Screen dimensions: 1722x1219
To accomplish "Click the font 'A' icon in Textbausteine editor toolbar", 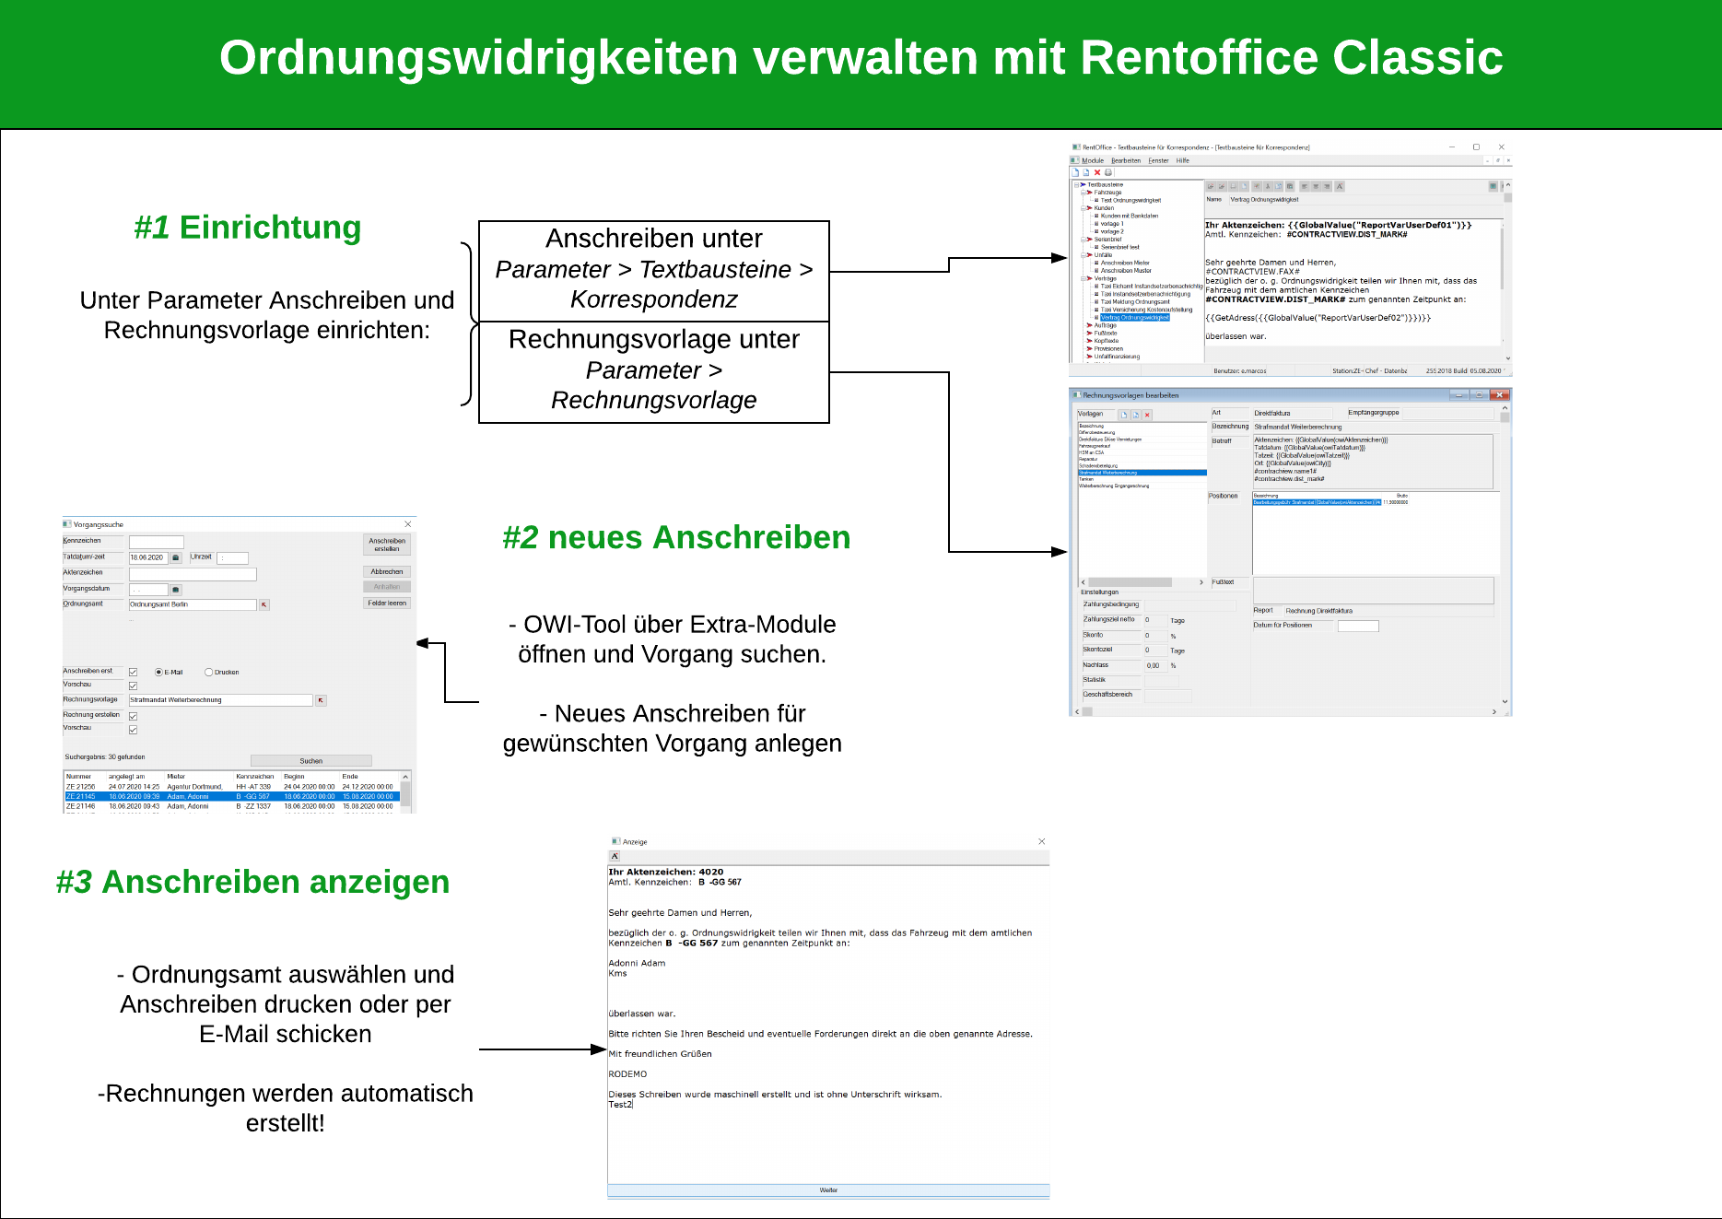I will click(x=1340, y=186).
